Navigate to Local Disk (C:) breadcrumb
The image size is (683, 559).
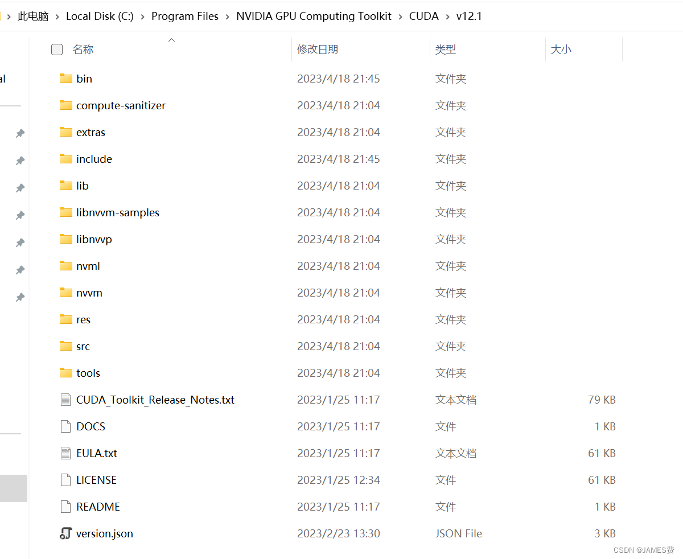point(100,16)
